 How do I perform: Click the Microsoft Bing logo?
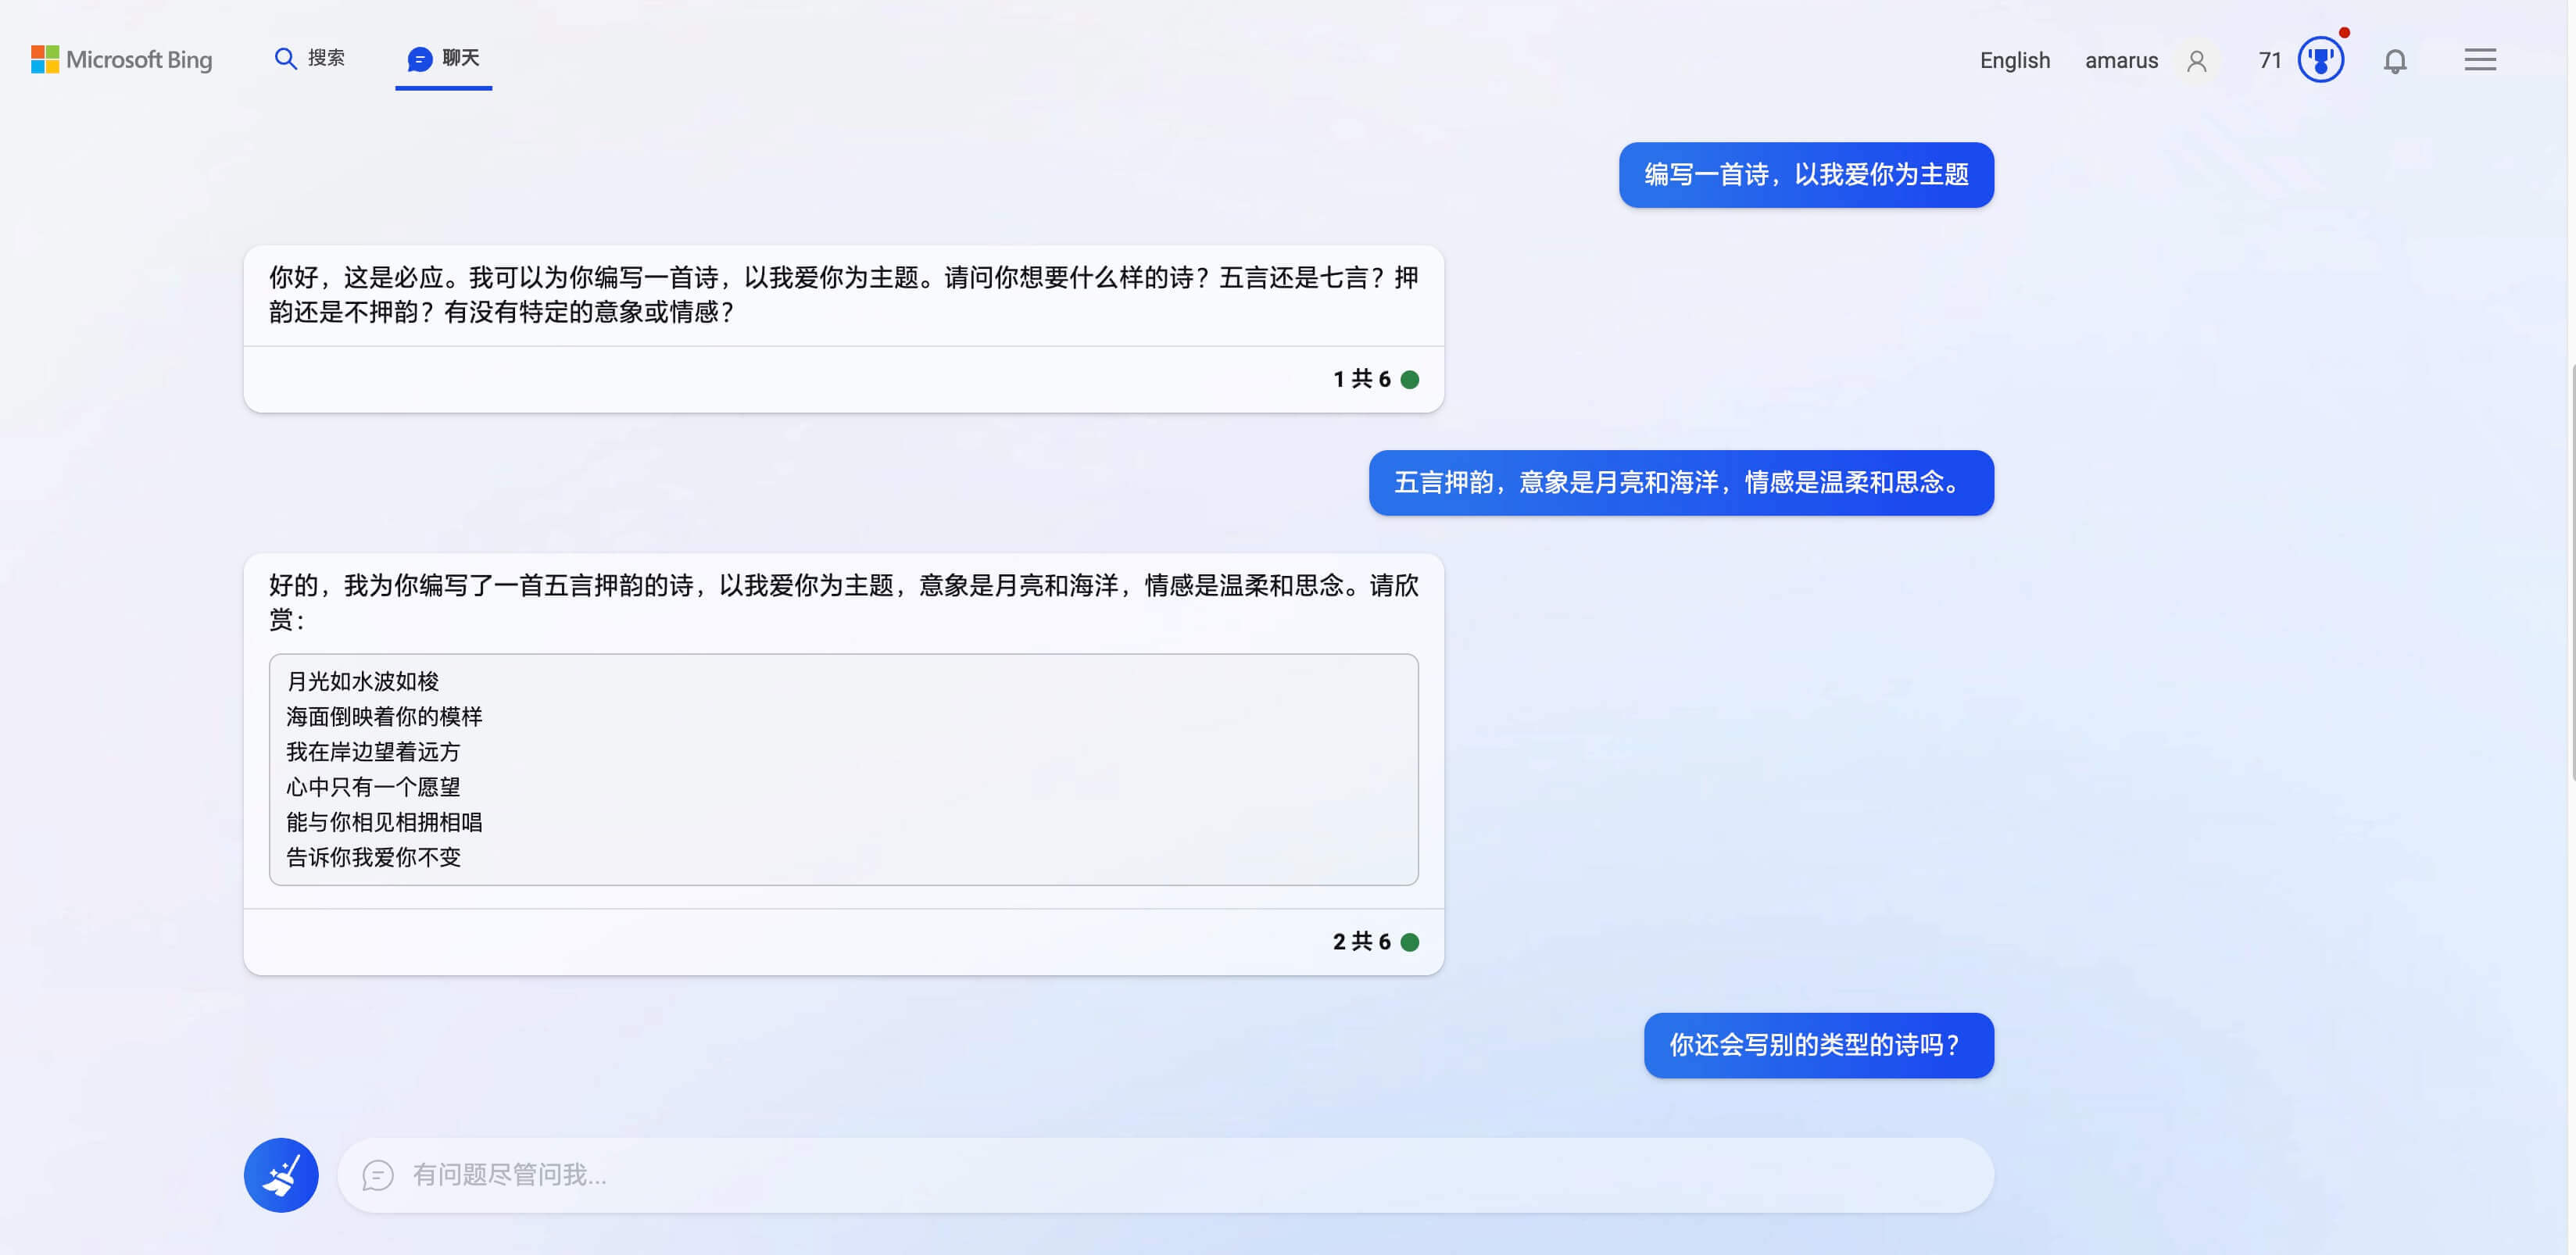pos(121,60)
